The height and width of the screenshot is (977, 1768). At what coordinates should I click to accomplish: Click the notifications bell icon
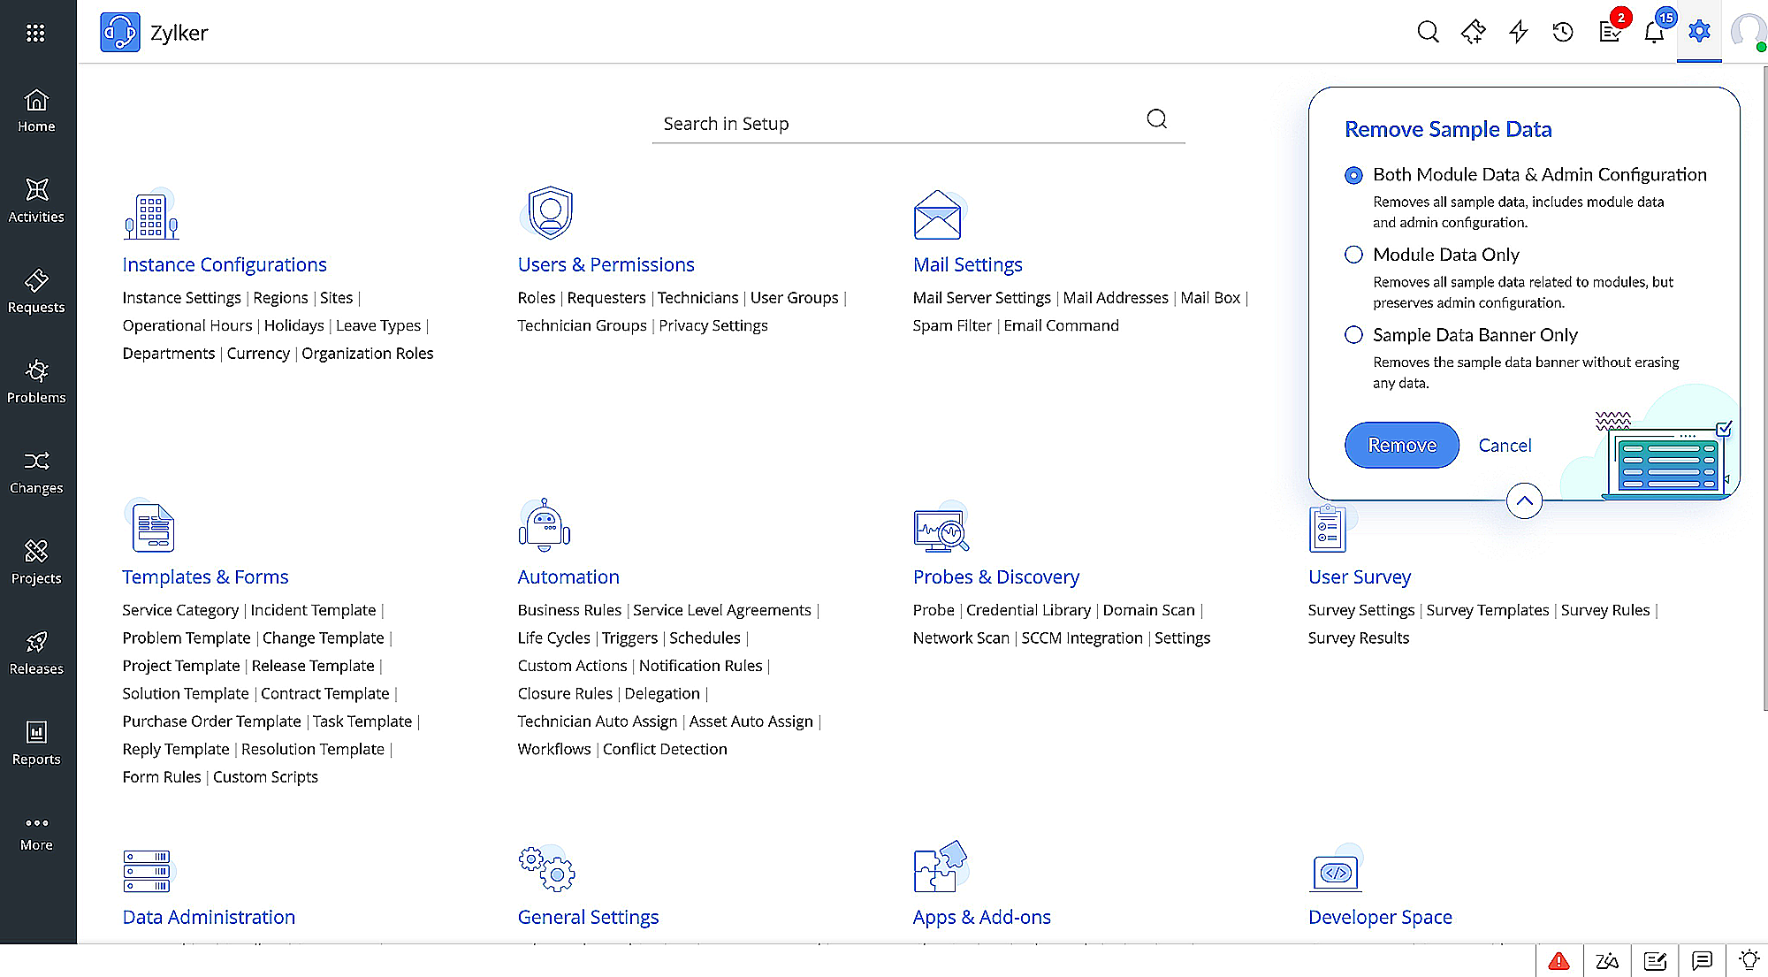pos(1653,33)
